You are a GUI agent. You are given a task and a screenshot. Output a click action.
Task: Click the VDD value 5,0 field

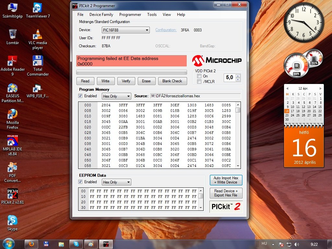tap(230, 77)
